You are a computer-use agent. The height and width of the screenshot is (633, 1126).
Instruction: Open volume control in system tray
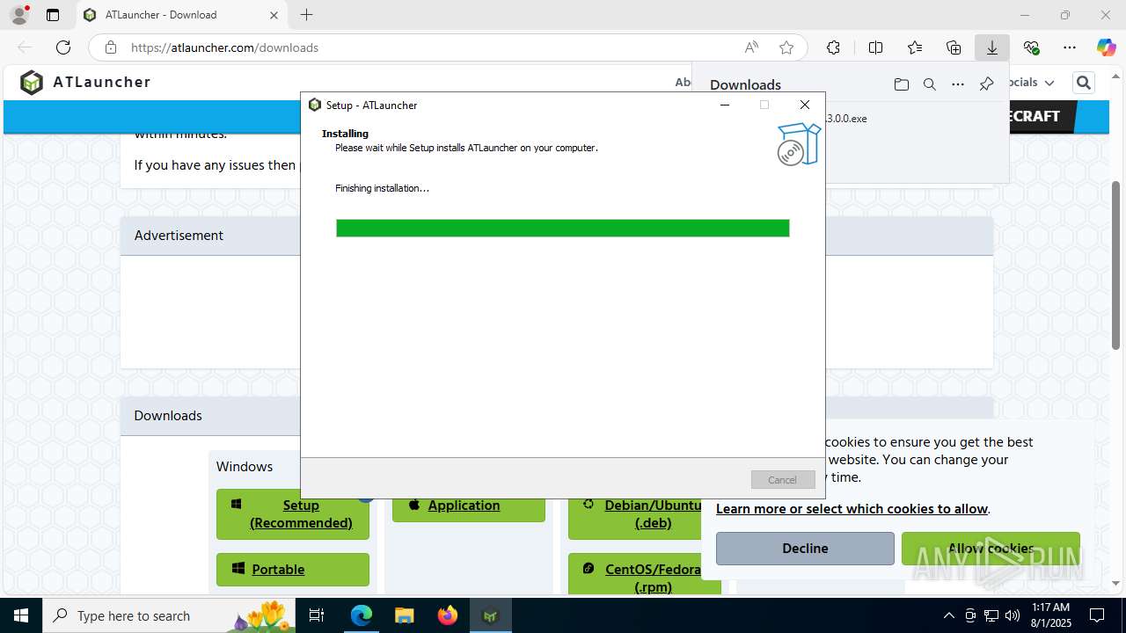pyautogui.click(x=1013, y=615)
